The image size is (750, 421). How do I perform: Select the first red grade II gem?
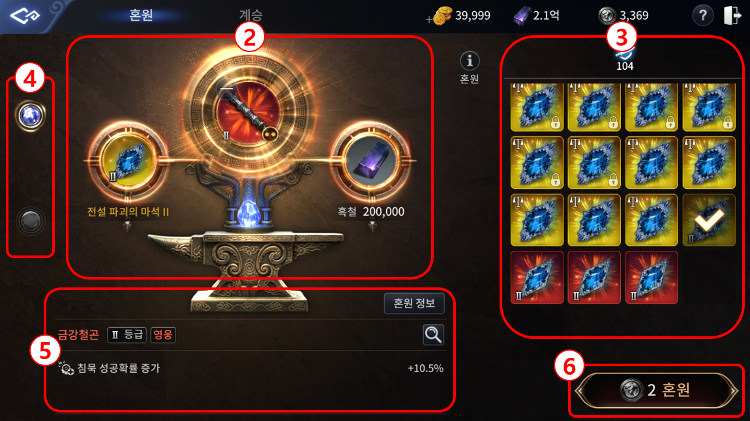point(537,277)
